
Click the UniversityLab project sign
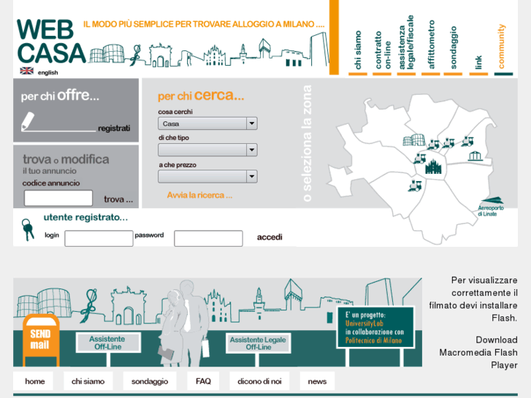point(375,327)
